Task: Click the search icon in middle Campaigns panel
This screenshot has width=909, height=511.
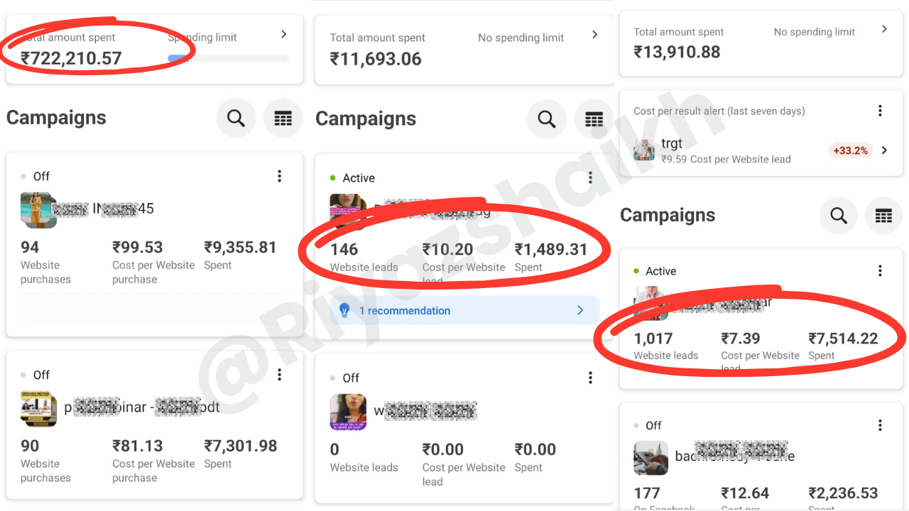Action: [546, 119]
